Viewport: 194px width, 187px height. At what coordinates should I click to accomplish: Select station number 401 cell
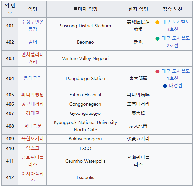pos(10,26)
